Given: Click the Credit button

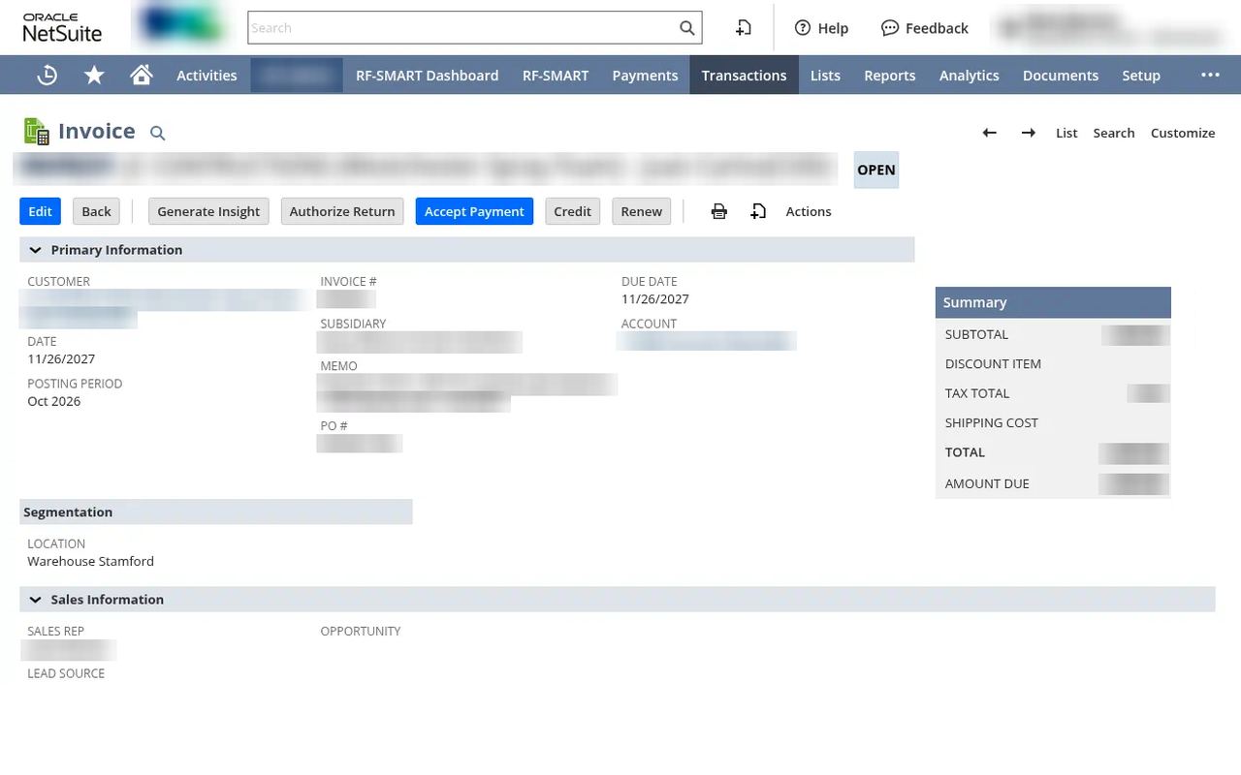Looking at the screenshot, I should point(573,211).
